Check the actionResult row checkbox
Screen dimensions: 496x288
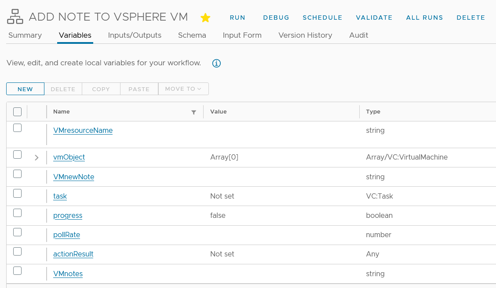(18, 252)
